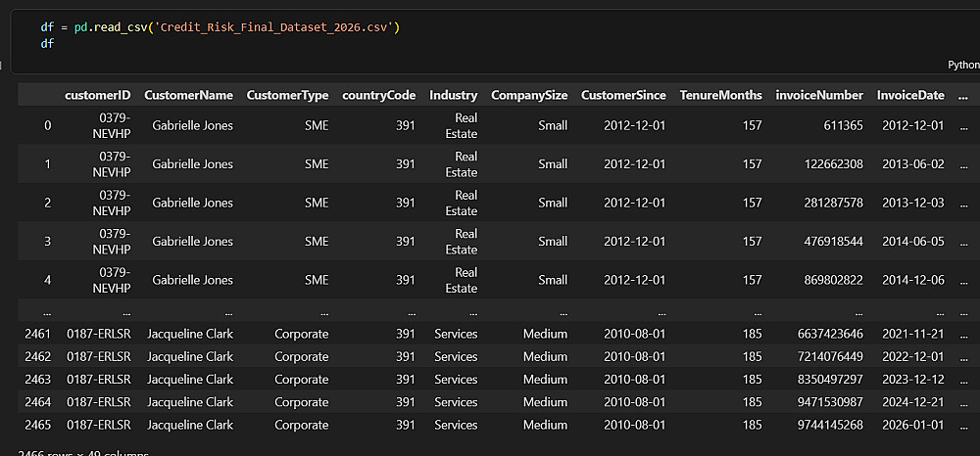Select row index 0 cell
The width and height of the screenshot is (980, 456).
47,125
